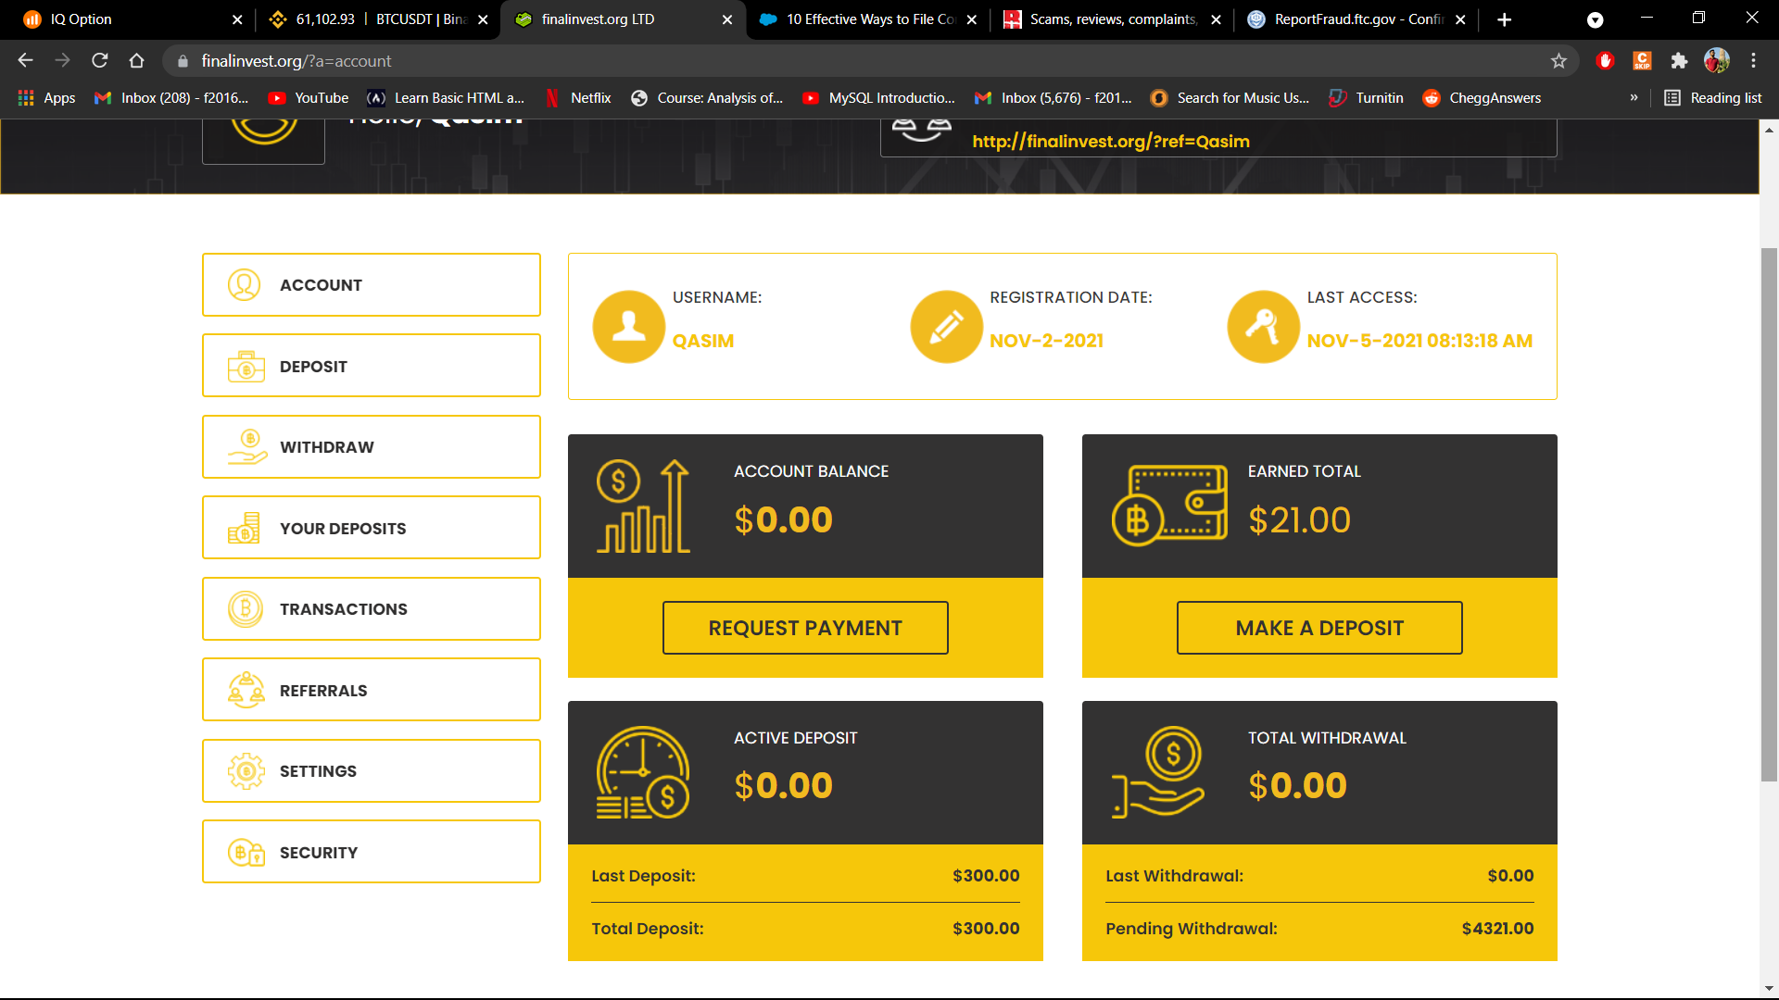Open the CheggAnswers bookmark
This screenshot has height=1000, width=1779.
(1482, 97)
